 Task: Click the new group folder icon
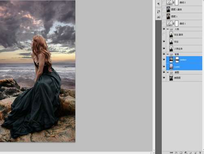(x=191, y=153)
